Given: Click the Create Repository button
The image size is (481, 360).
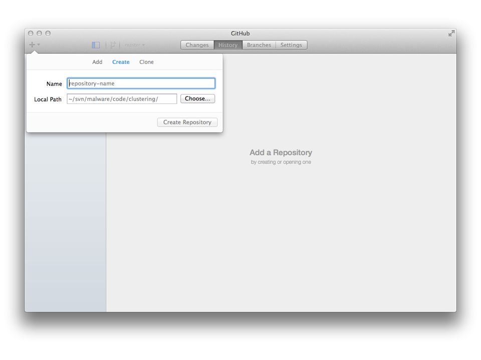Looking at the screenshot, I should tap(187, 122).
